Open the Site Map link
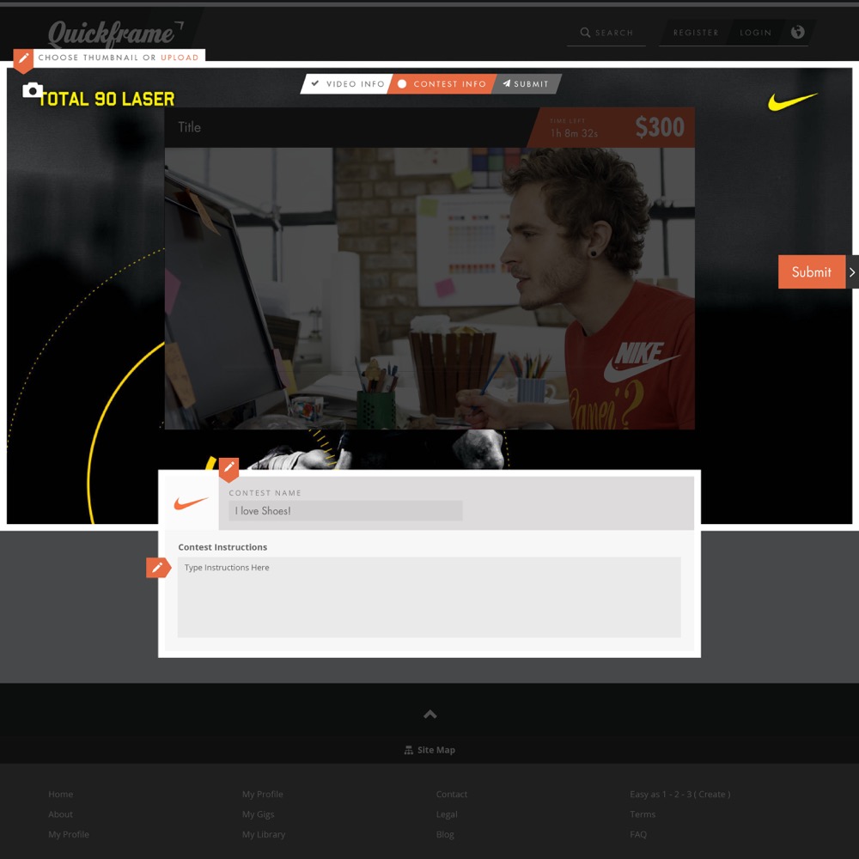Screen dimensions: 859x859 point(436,750)
